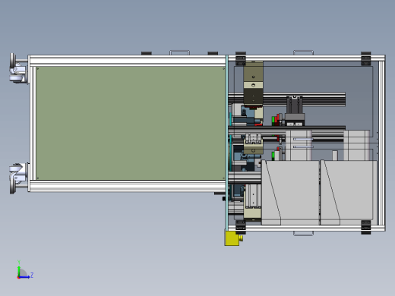The height and width of the screenshot is (296, 395).
Task: Select the lower-left caster wheel
Action: pyautogui.click(x=18, y=178)
